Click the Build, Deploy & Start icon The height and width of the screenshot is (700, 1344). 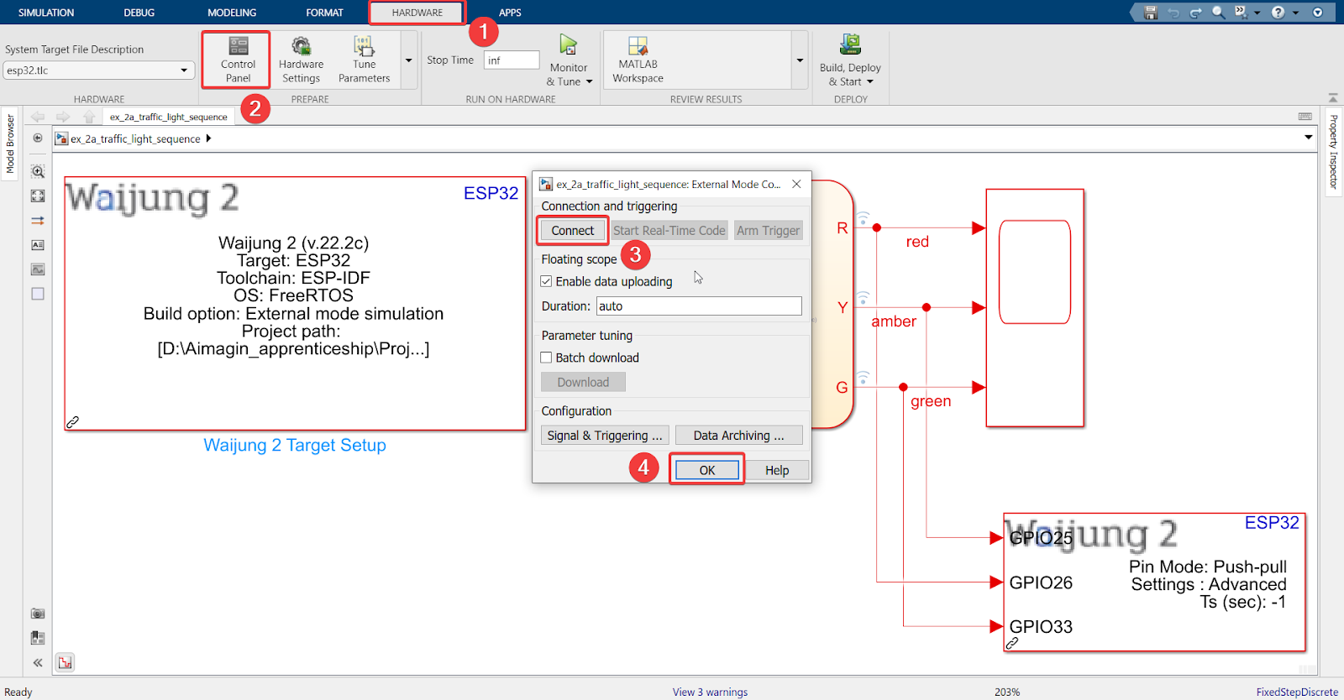pyautogui.click(x=850, y=45)
